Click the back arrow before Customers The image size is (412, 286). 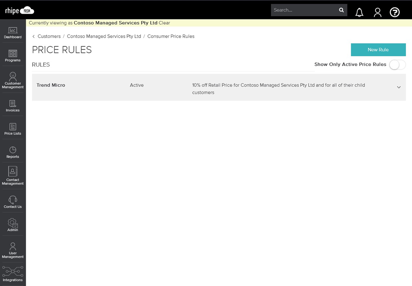pyautogui.click(x=33, y=36)
